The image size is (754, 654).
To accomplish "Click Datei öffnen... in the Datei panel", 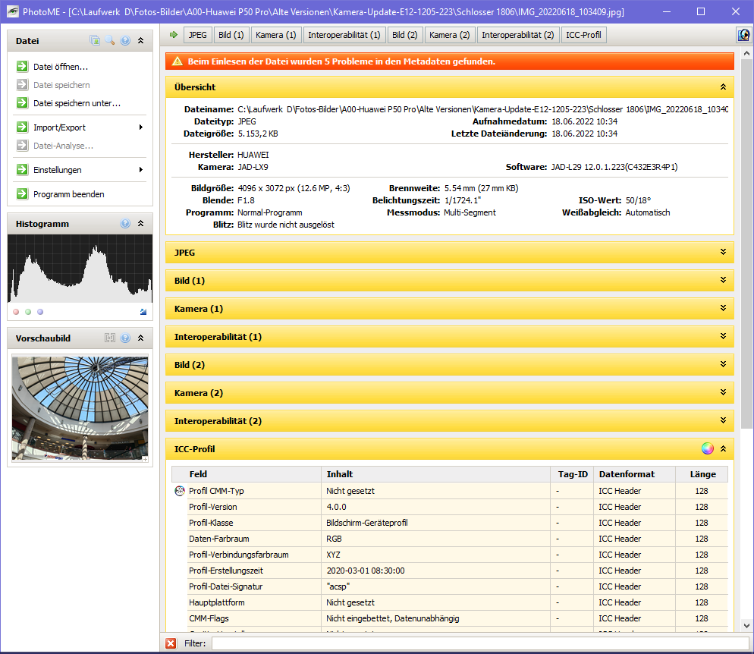I will coord(61,67).
